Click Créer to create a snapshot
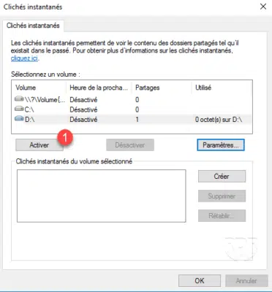Screen dimensions: 272x292 point(222,176)
